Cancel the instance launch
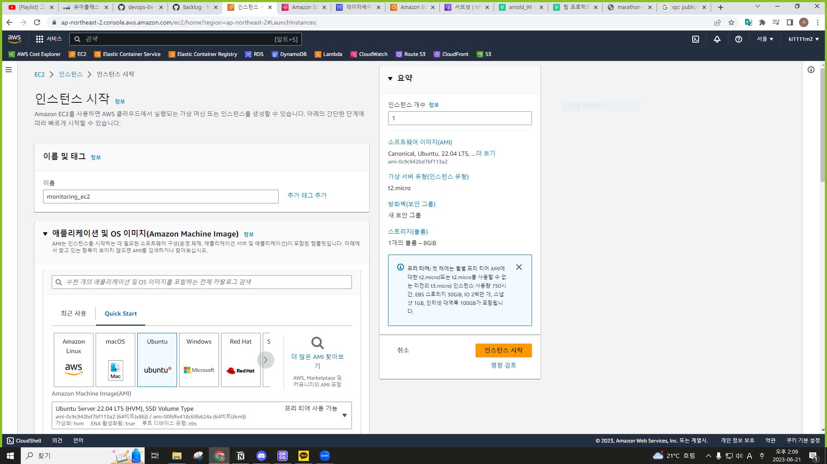 point(403,350)
